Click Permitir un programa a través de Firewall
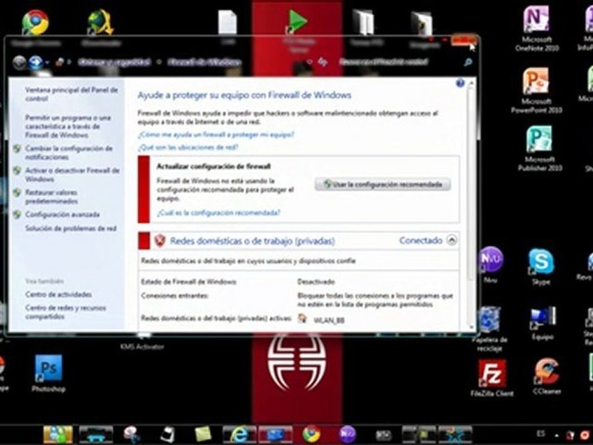Viewport: 593px width, 445px height. (x=68, y=126)
